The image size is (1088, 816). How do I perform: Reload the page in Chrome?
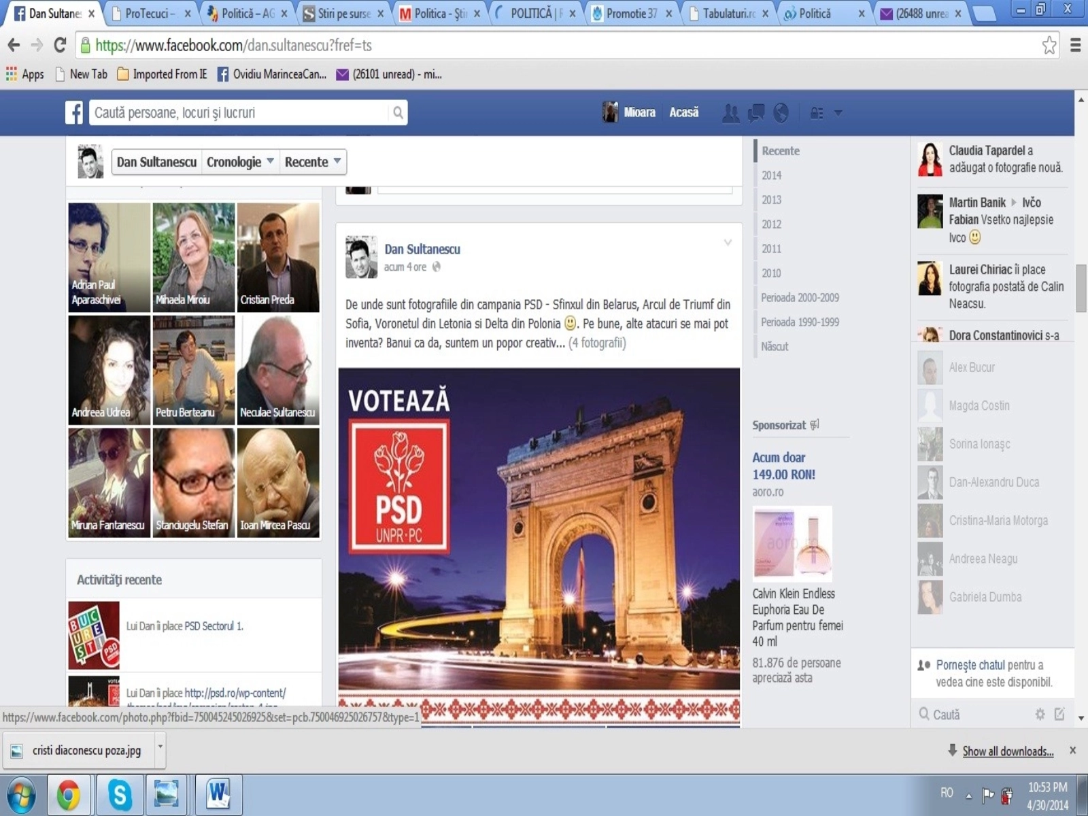click(x=60, y=46)
